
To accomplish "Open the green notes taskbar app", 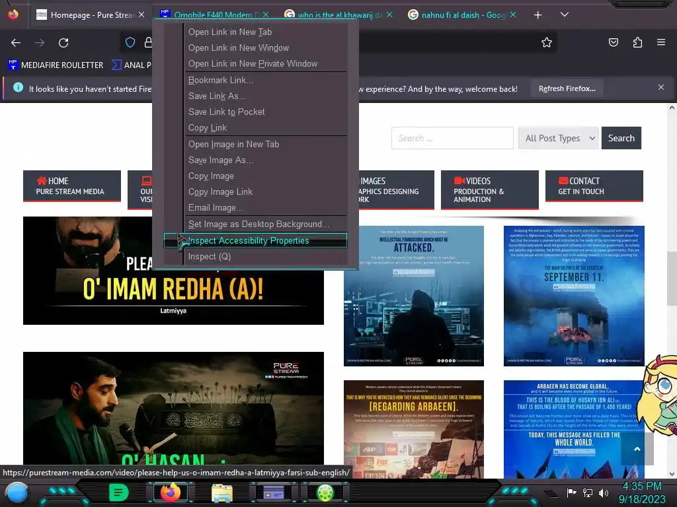I will 119,492.
